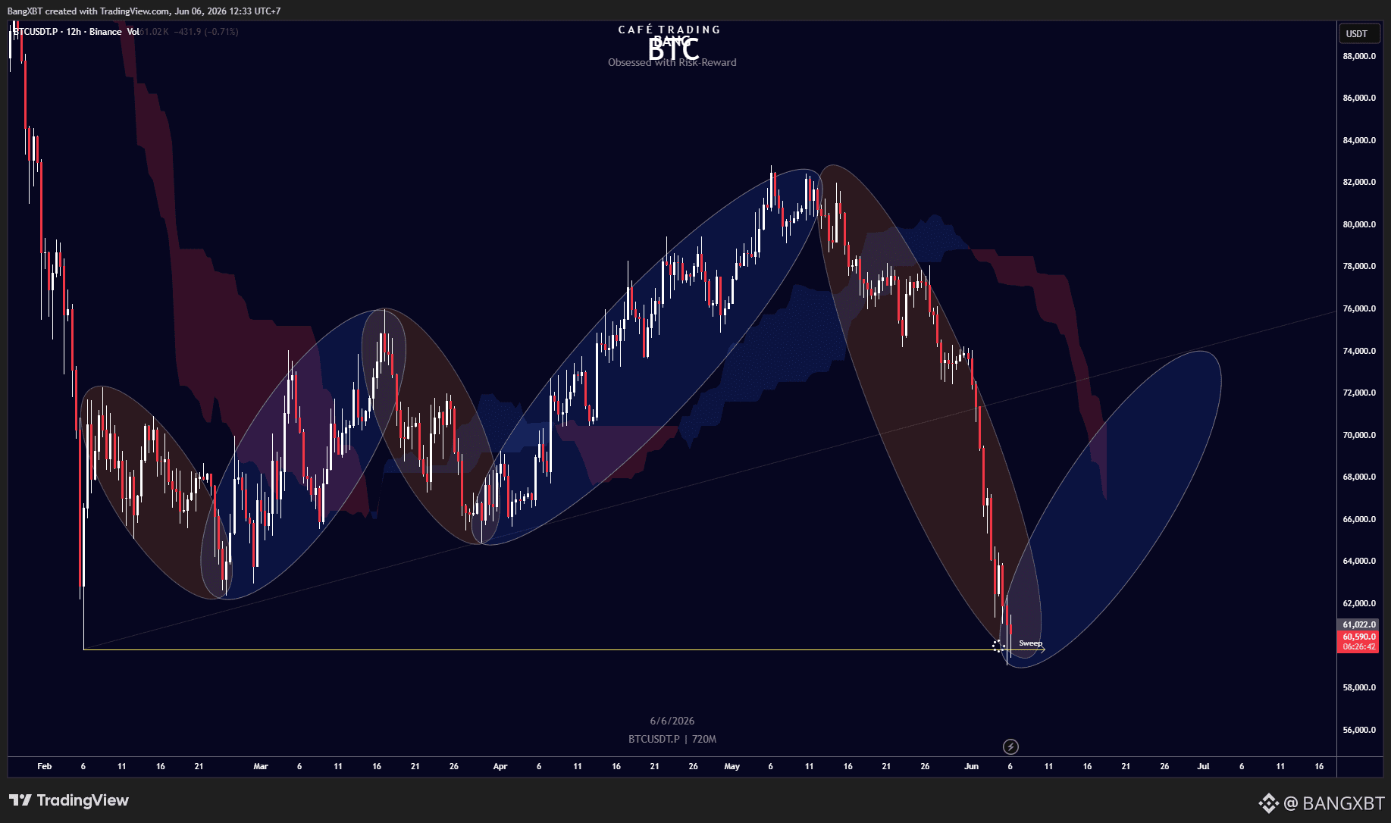Click the 'BangXBT created with TradingView.com' header text

[x=89, y=11]
